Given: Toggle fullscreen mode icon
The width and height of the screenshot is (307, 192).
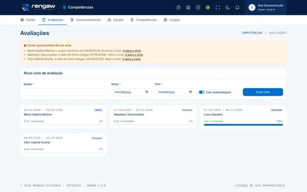Looking at the screenshot, I should pyautogui.click(x=217, y=8).
